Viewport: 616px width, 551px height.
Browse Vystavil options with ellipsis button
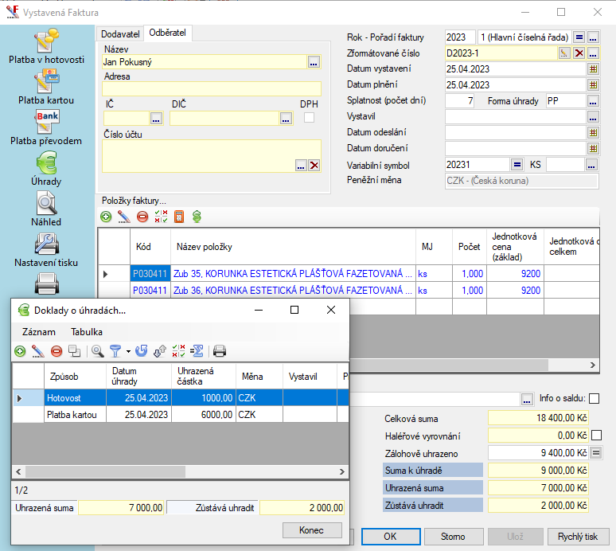(x=593, y=117)
